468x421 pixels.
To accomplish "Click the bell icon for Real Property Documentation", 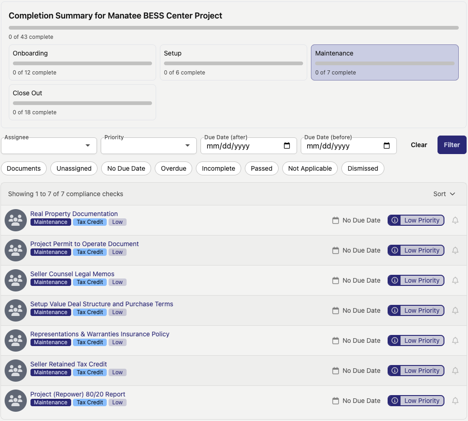I will tap(455, 220).
